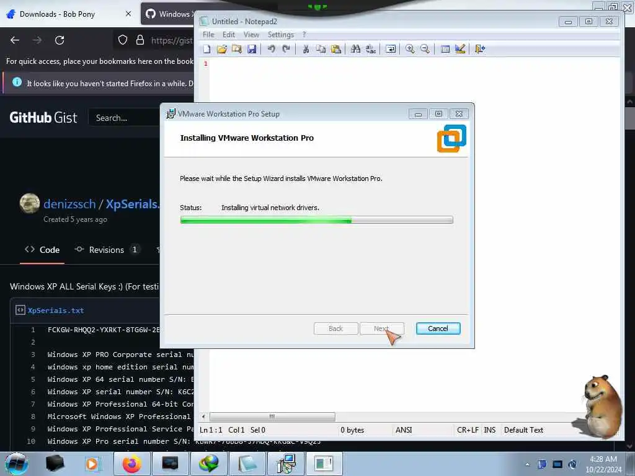Toggle word wrap icon in Notepad2 toolbar

[x=391, y=50]
